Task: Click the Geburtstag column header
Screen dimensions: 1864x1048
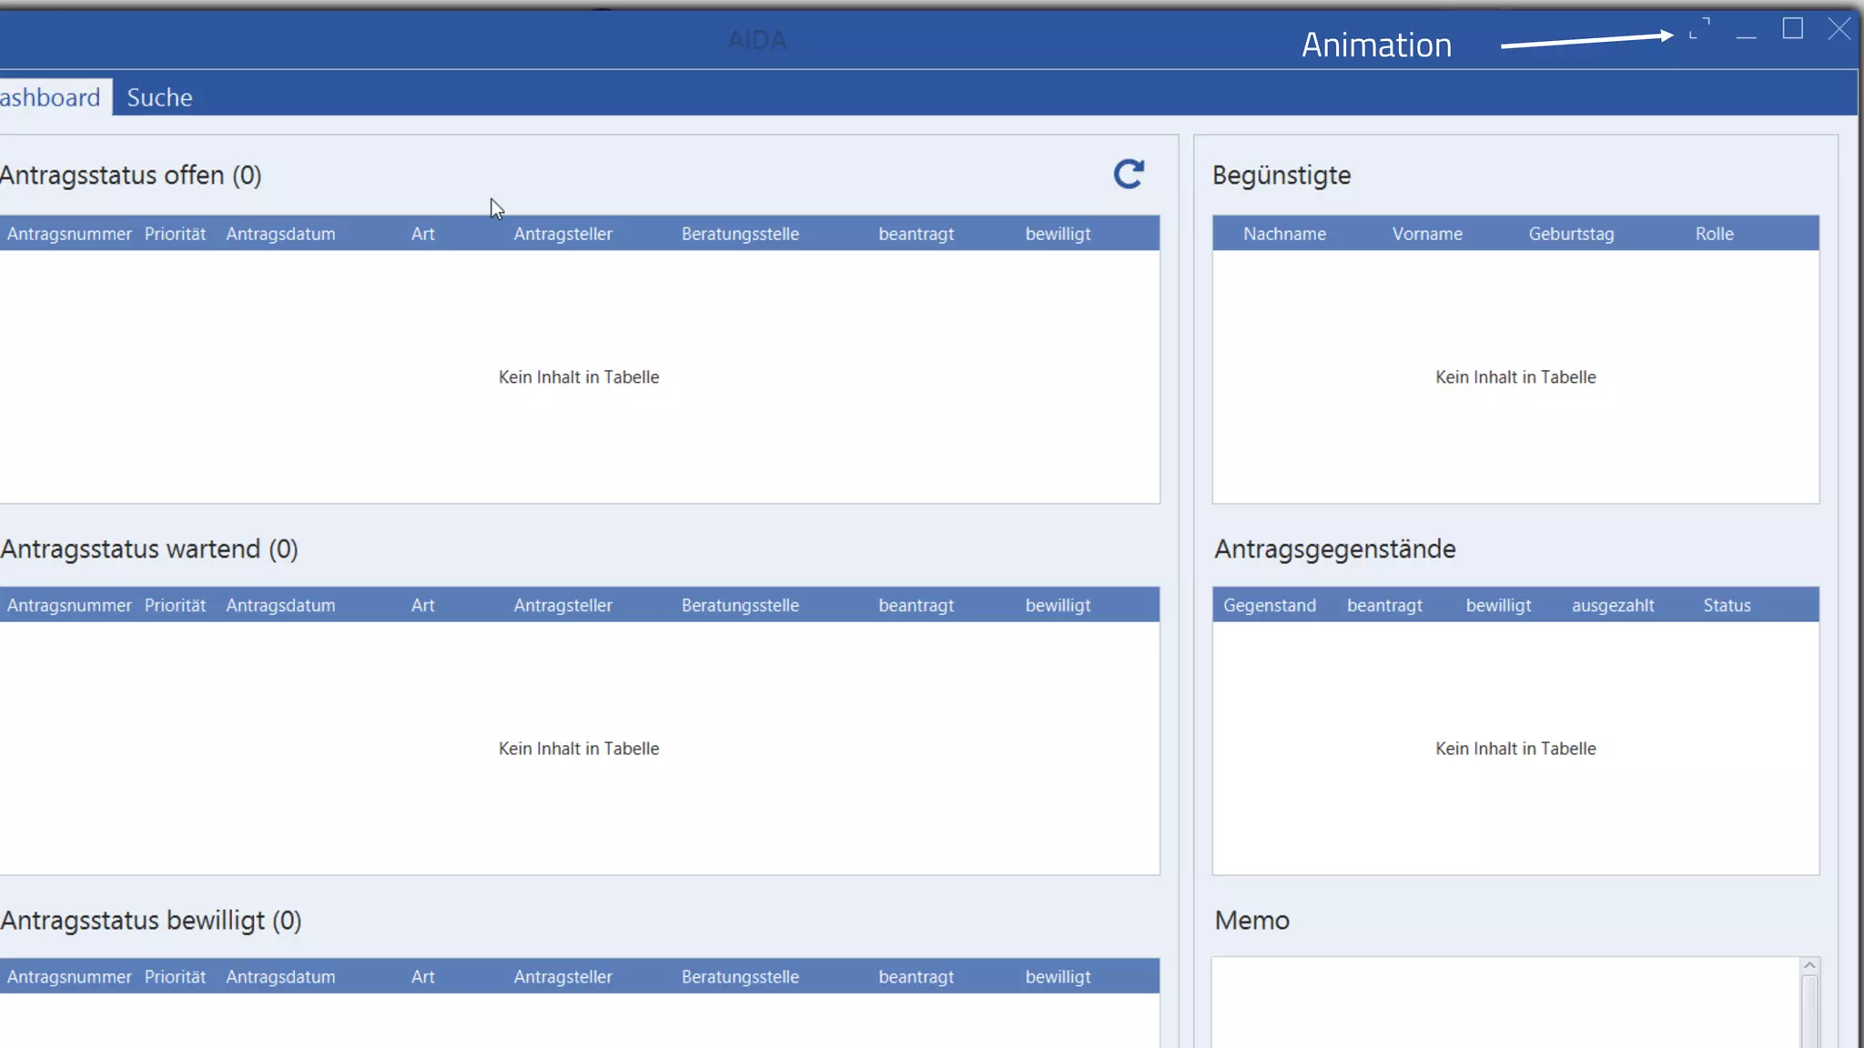Action: point(1571,234)
